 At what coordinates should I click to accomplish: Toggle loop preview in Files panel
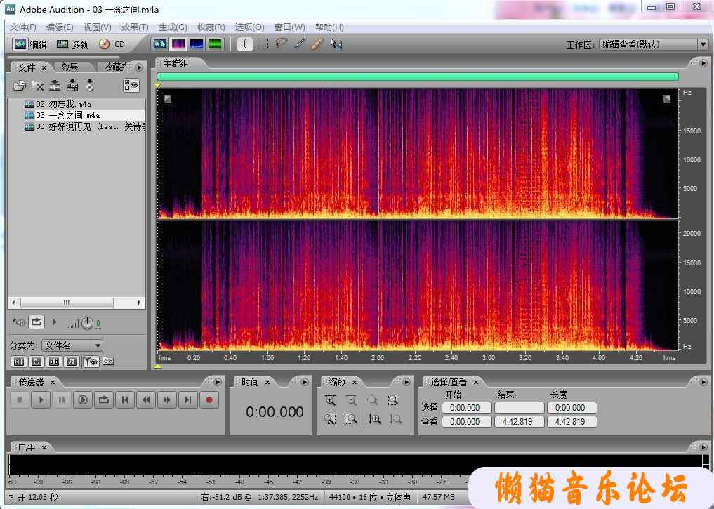point(37,322)
